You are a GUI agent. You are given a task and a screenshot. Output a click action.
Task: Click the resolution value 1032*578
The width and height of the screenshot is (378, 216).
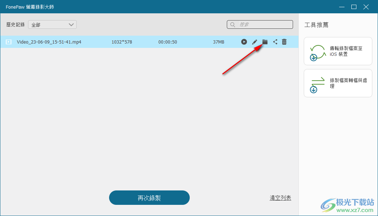click(122, 42)
